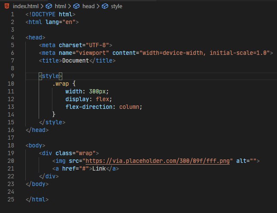Click the display: flex declaration
277x213 pixels.
(x=88, y=99)
